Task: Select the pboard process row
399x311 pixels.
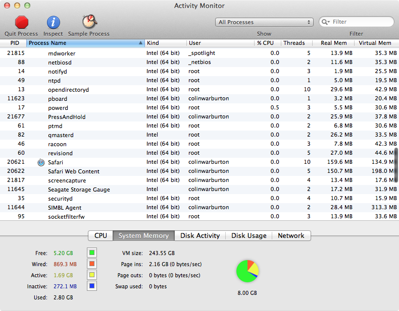Action: [x=199, y=99]
